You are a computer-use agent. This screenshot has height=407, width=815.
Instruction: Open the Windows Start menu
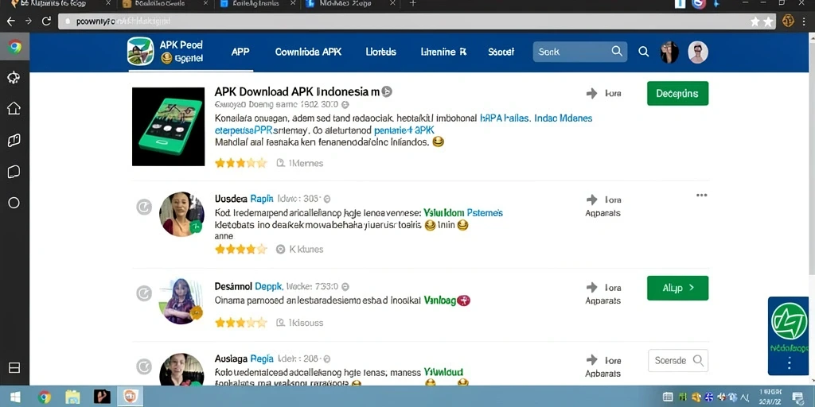[x=15, y=397]
